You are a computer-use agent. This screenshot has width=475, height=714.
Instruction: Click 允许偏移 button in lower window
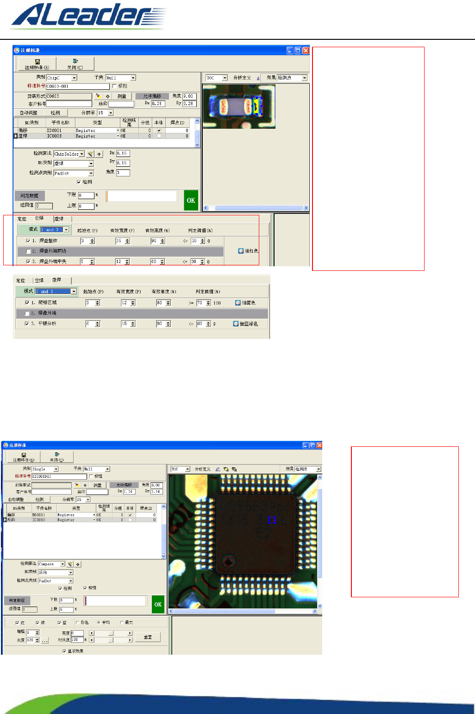(124, 485)
